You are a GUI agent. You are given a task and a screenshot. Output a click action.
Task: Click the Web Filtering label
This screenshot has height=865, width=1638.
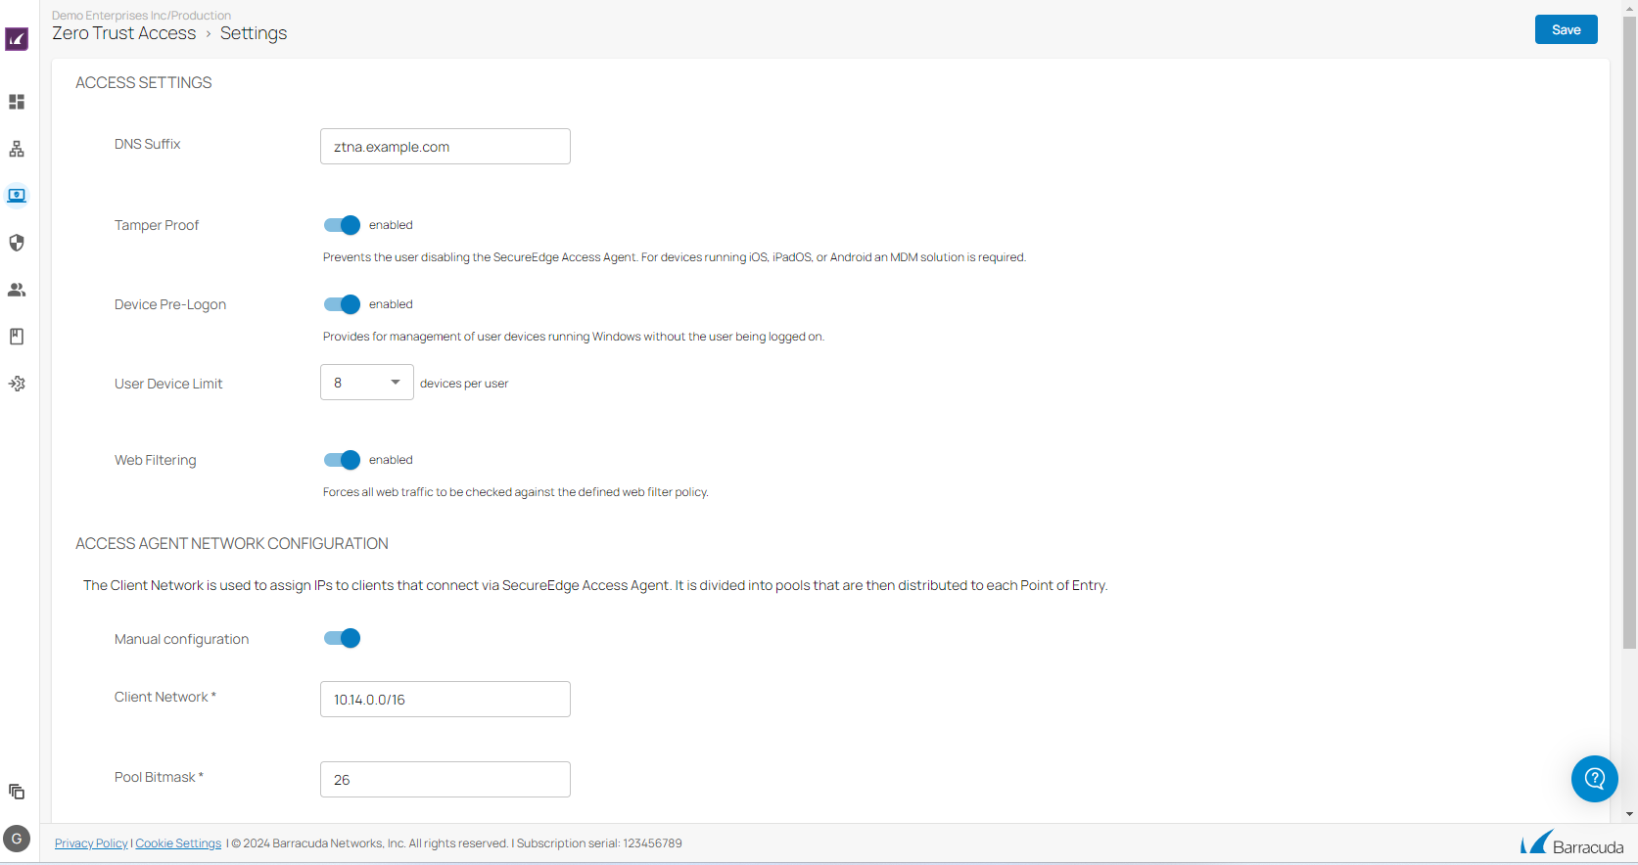click(156, 460)
